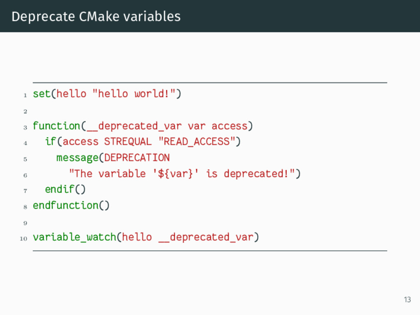Click the endfunction() statement
This screenshot has width=420, height=315.
71,205
